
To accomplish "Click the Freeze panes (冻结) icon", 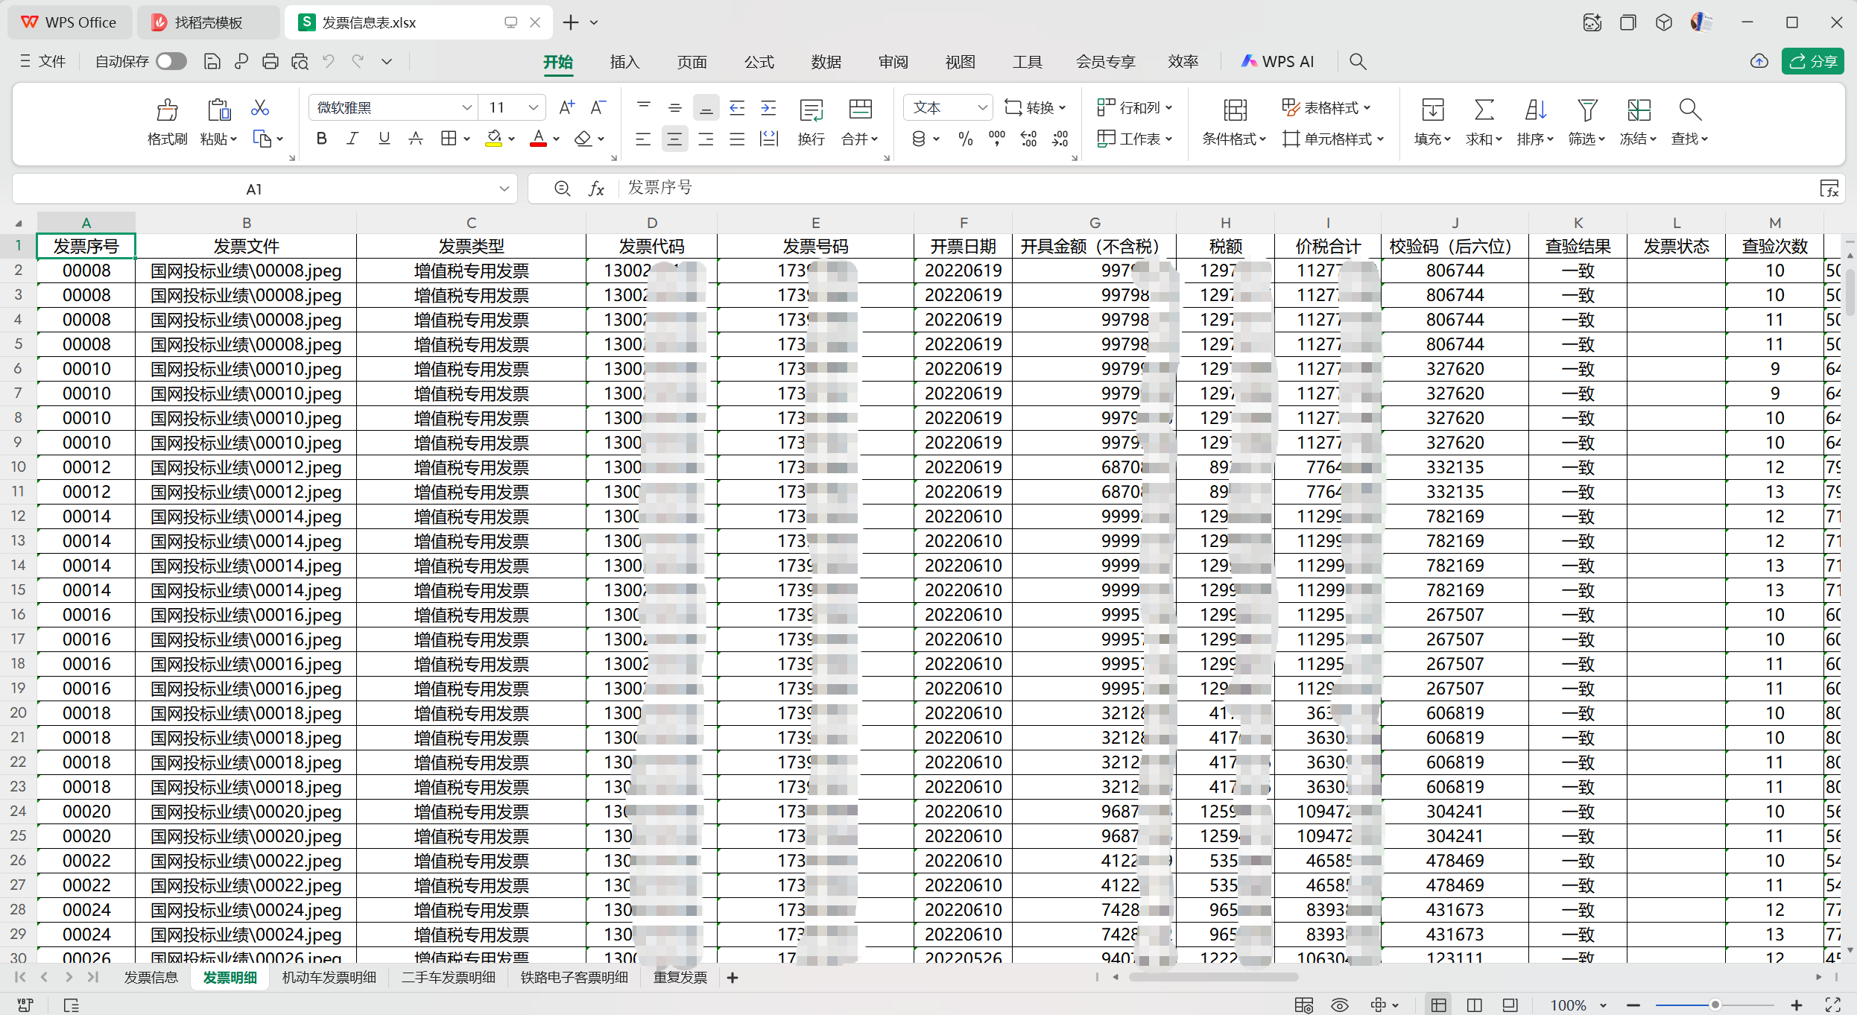I will (1638, 110).
